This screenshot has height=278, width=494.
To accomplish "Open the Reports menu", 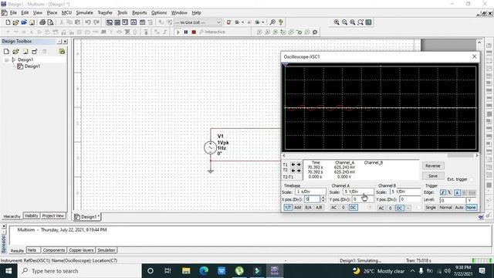I will click(139, 13).
